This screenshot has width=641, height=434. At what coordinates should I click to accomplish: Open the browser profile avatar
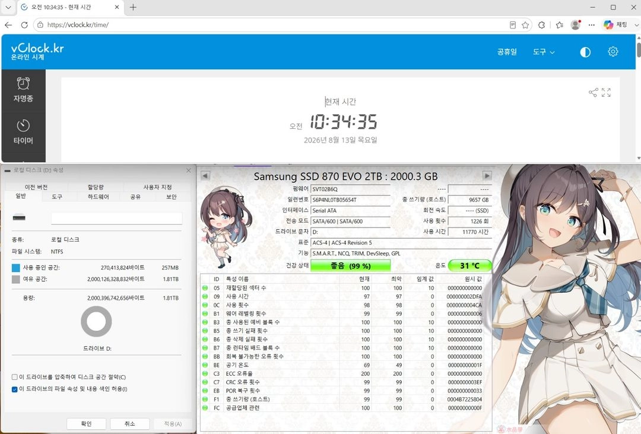point(576,25)
